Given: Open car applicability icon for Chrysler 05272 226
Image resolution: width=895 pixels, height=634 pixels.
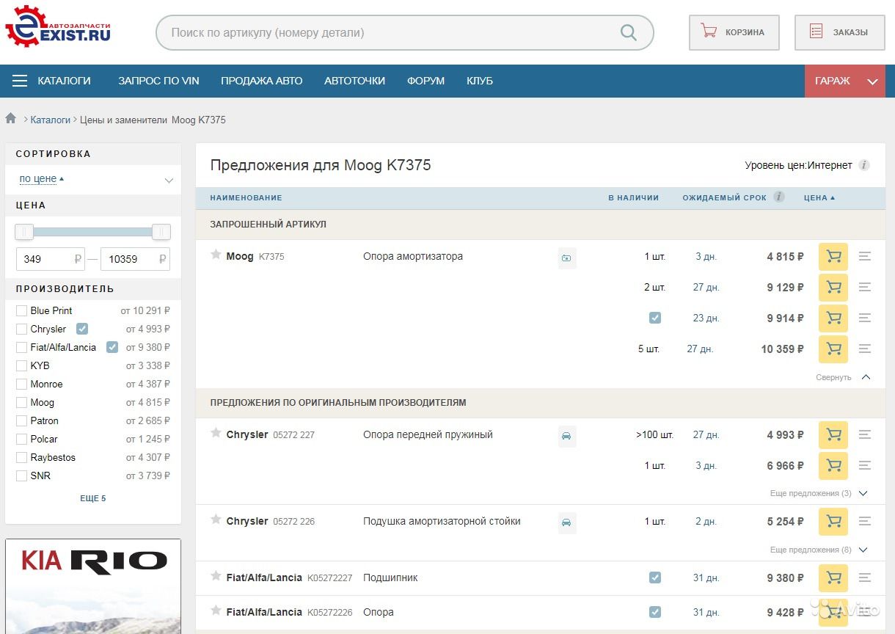Looking at the screenshot, I should click(567, 523).
